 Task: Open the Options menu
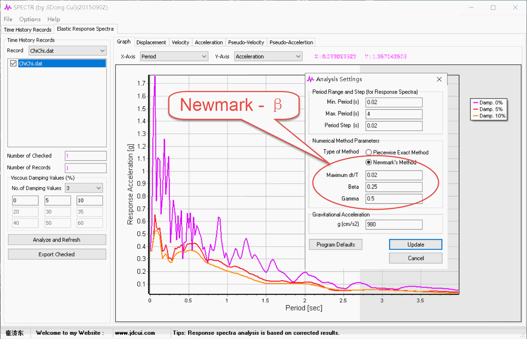[30, 19]
